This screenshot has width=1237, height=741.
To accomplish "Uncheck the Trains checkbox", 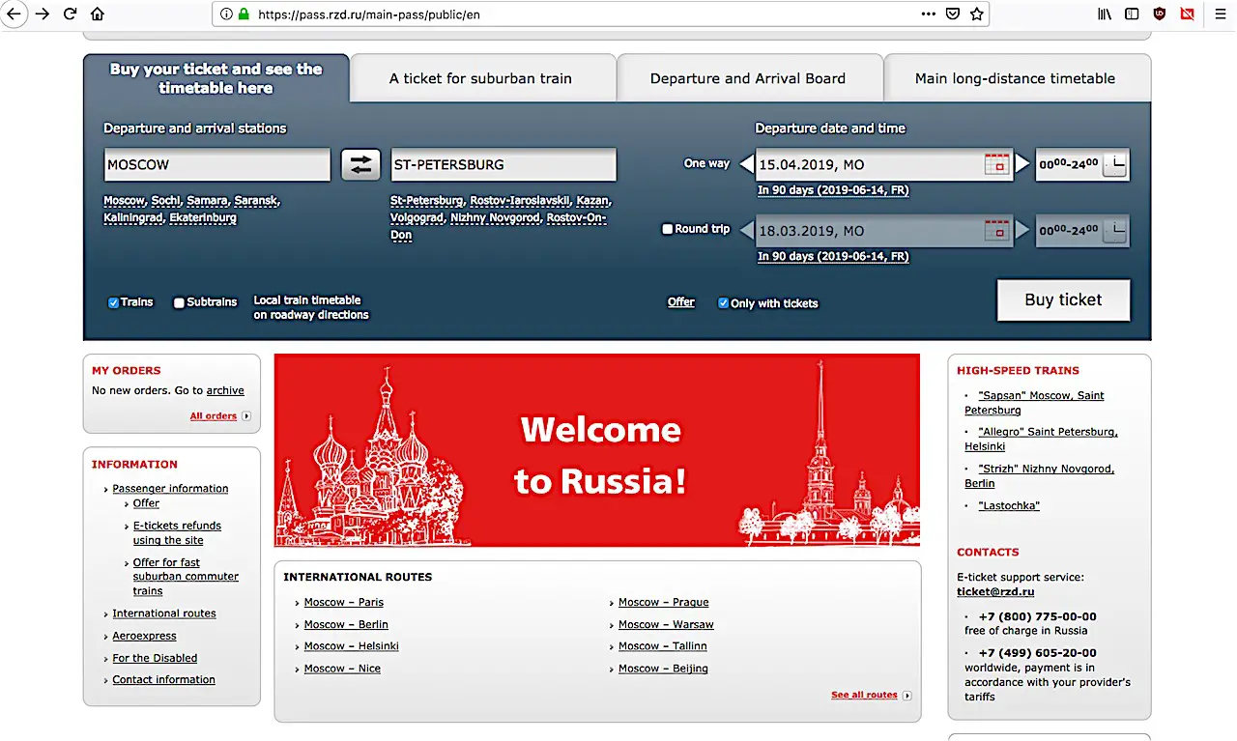I will point(113,302).
